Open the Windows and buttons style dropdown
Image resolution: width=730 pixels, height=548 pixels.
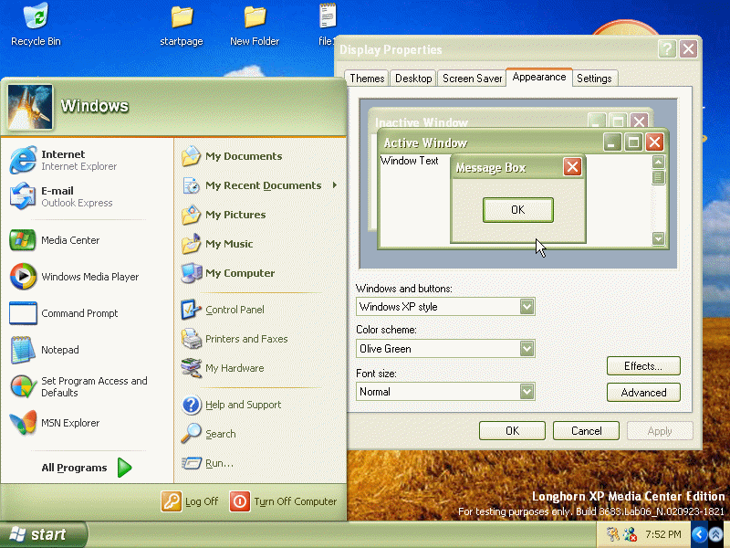(527, 307)
